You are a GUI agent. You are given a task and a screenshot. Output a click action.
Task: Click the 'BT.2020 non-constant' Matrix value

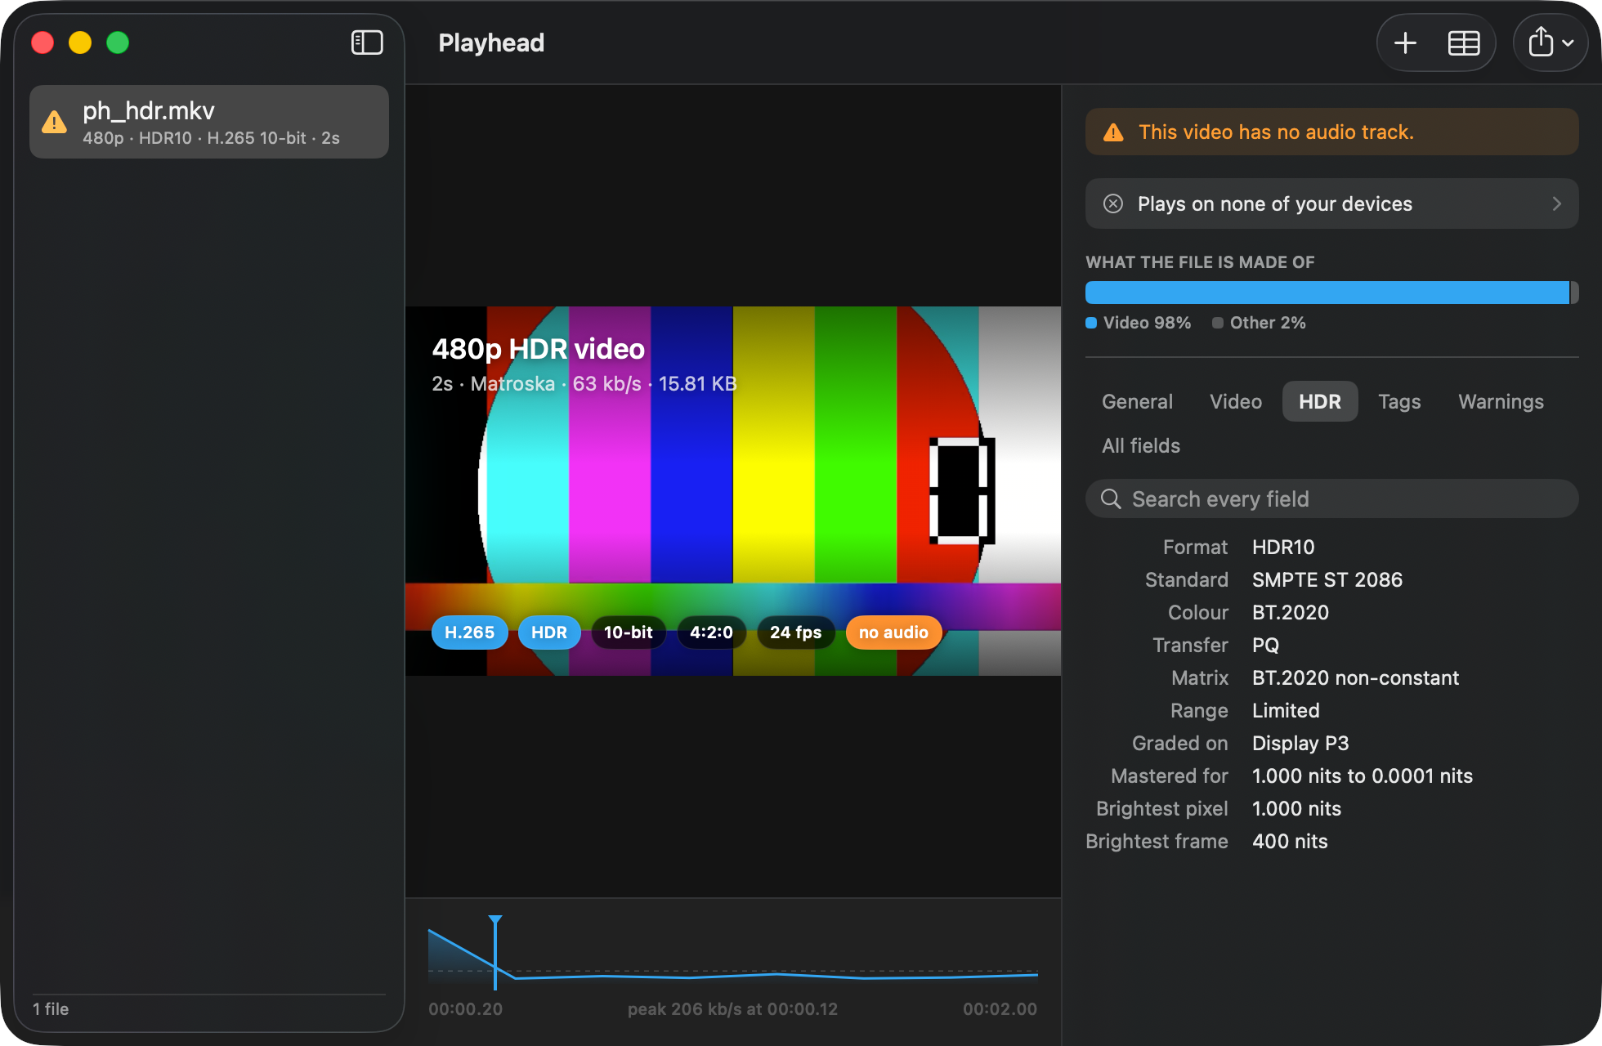(x=1355, y=677)
